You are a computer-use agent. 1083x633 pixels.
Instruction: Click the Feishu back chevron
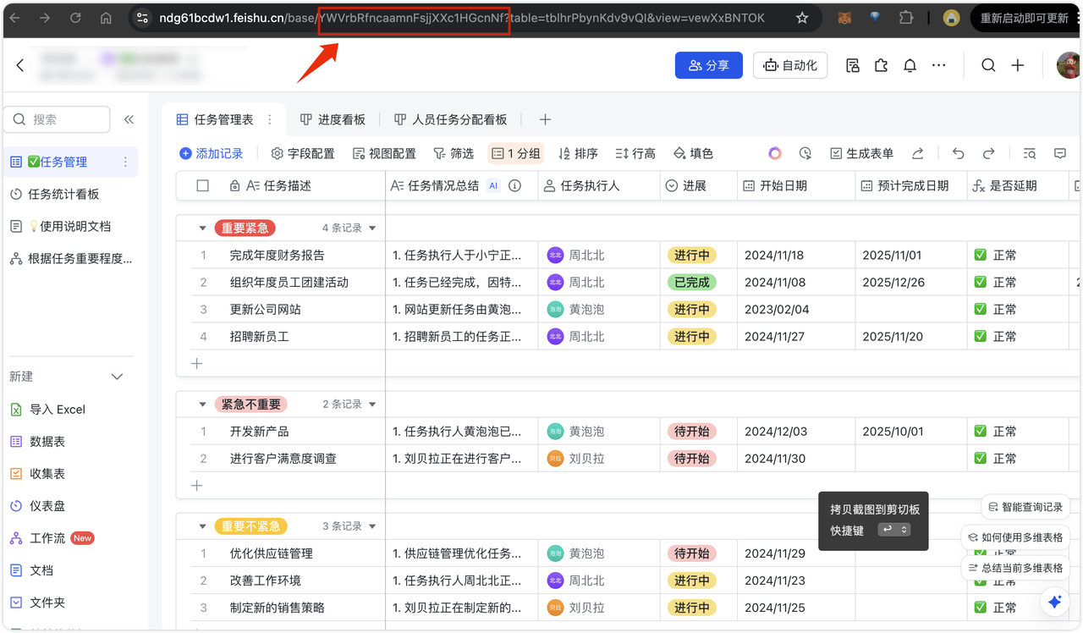coord(20,65)
